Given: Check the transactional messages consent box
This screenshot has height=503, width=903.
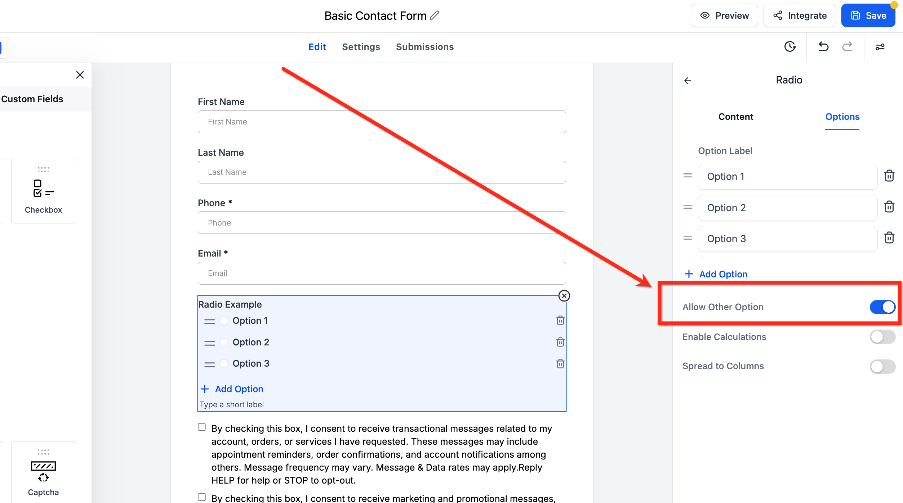Looking at the screenshot, I should pyautogui.click(x=202, y=427).
